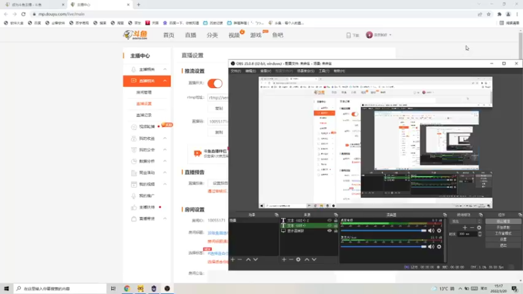
Task: Pop out the Audio Mixer (混音器) dock
Action: 445,215
